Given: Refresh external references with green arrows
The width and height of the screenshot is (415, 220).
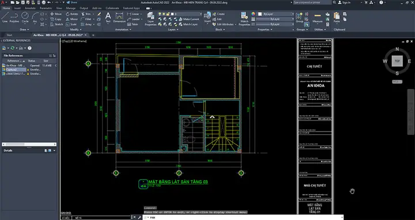Looking at the screenshot, I should coord(13,48).
